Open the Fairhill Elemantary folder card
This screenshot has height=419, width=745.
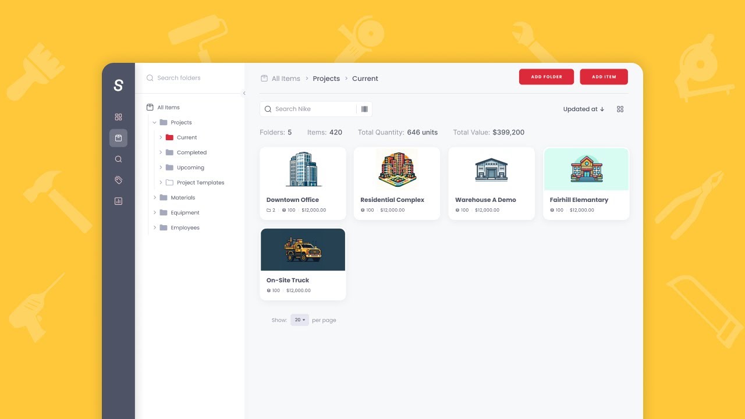[x=586, y=183]
